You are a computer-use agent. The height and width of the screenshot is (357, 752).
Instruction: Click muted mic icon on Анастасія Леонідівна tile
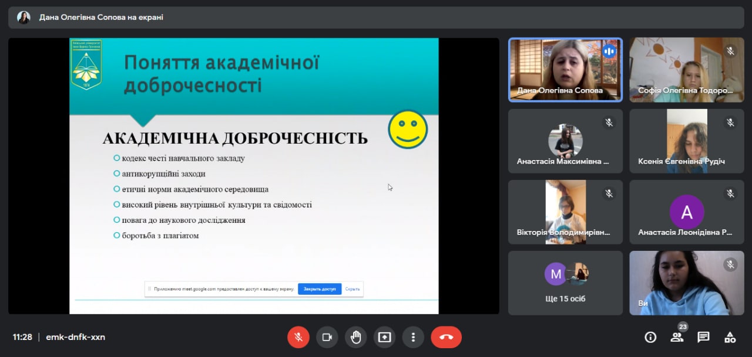[x=730, y=193]
